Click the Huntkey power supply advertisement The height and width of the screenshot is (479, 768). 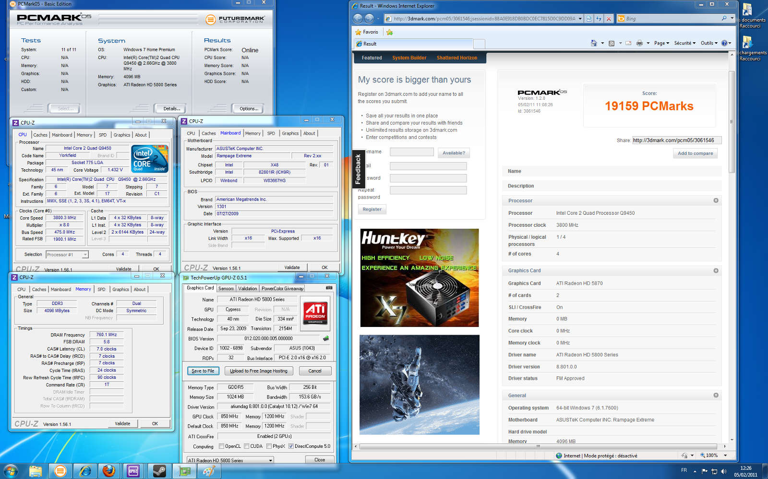tap(420, 278)
